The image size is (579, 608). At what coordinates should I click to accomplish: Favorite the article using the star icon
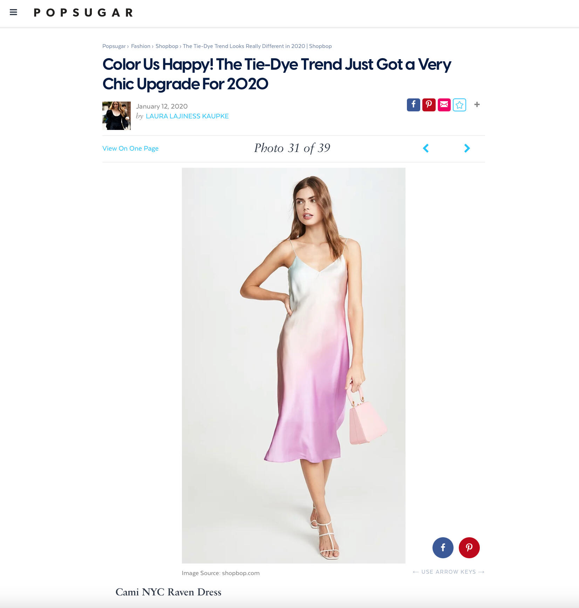coord(459,105)
